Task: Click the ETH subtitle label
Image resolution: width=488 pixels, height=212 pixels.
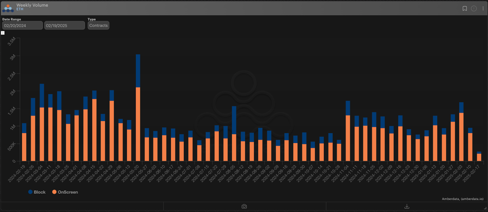Action: point(20,9)
